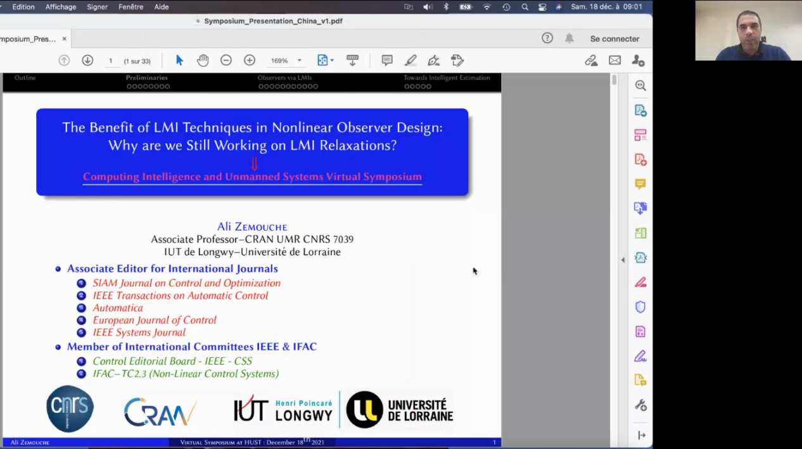802x449 pixels.
Task: Close the Symposium_Pres document tab
Action: click(64, 39)
